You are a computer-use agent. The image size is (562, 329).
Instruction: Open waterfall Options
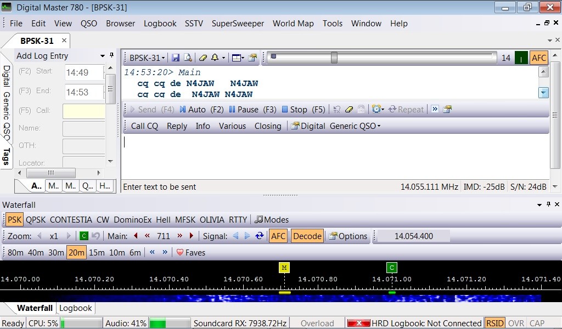coord(348,236)
